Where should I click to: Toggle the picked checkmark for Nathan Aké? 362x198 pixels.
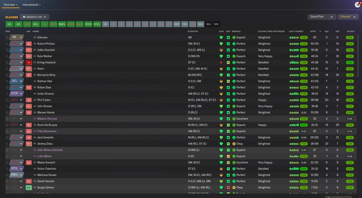click(7, 81)
